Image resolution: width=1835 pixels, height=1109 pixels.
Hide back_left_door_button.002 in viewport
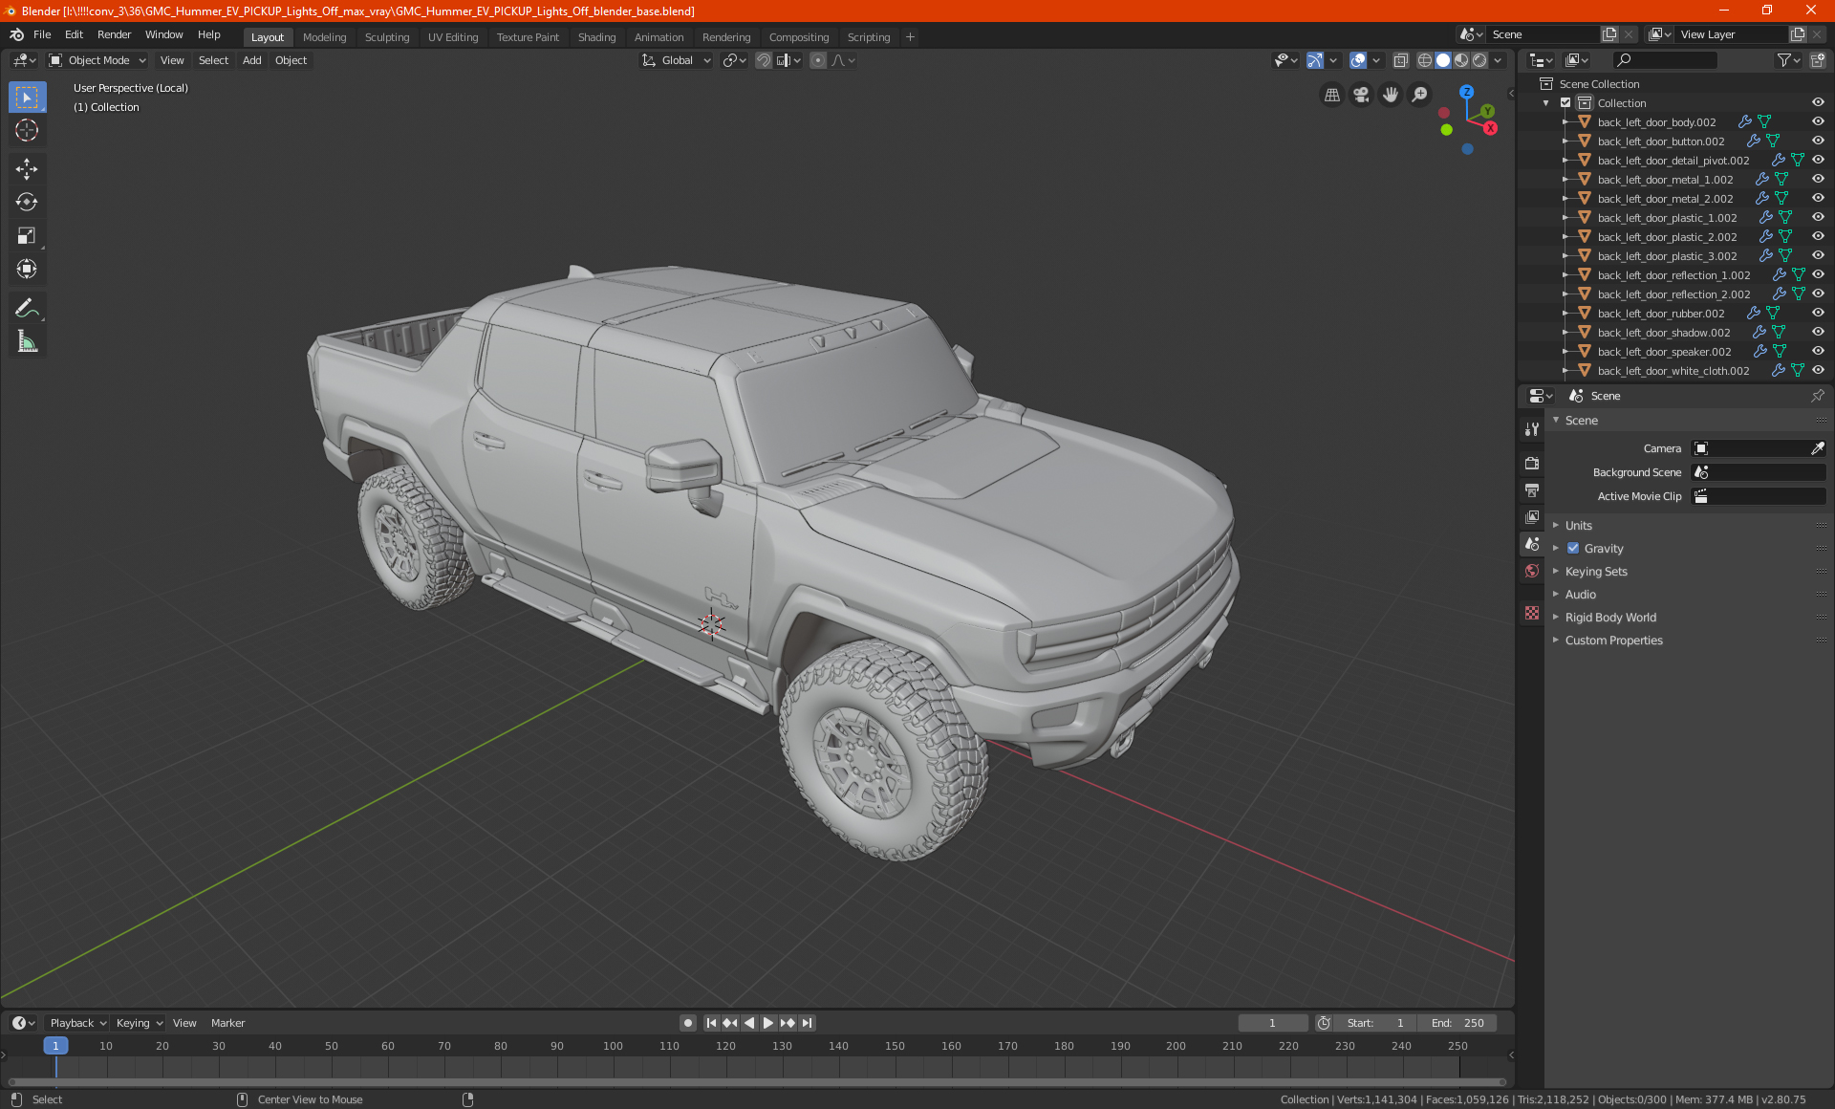click(1818, 141)
